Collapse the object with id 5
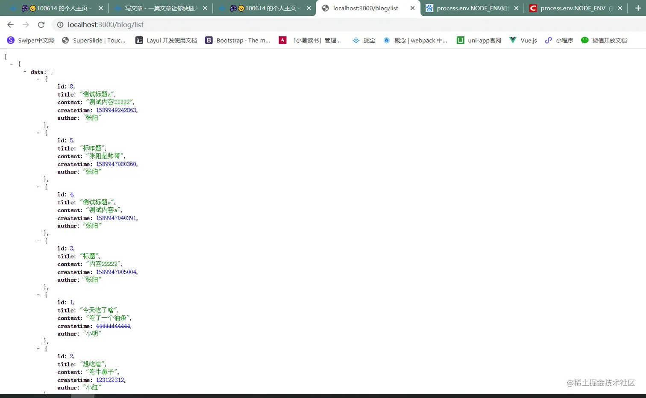This screenshot has height=398, width=646. tap(38, 133)
